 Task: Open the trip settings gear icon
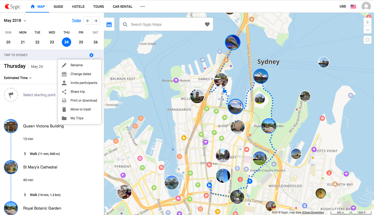(91, 55)
